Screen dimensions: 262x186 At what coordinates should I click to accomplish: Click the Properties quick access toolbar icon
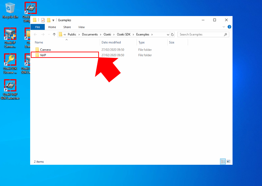43,20
